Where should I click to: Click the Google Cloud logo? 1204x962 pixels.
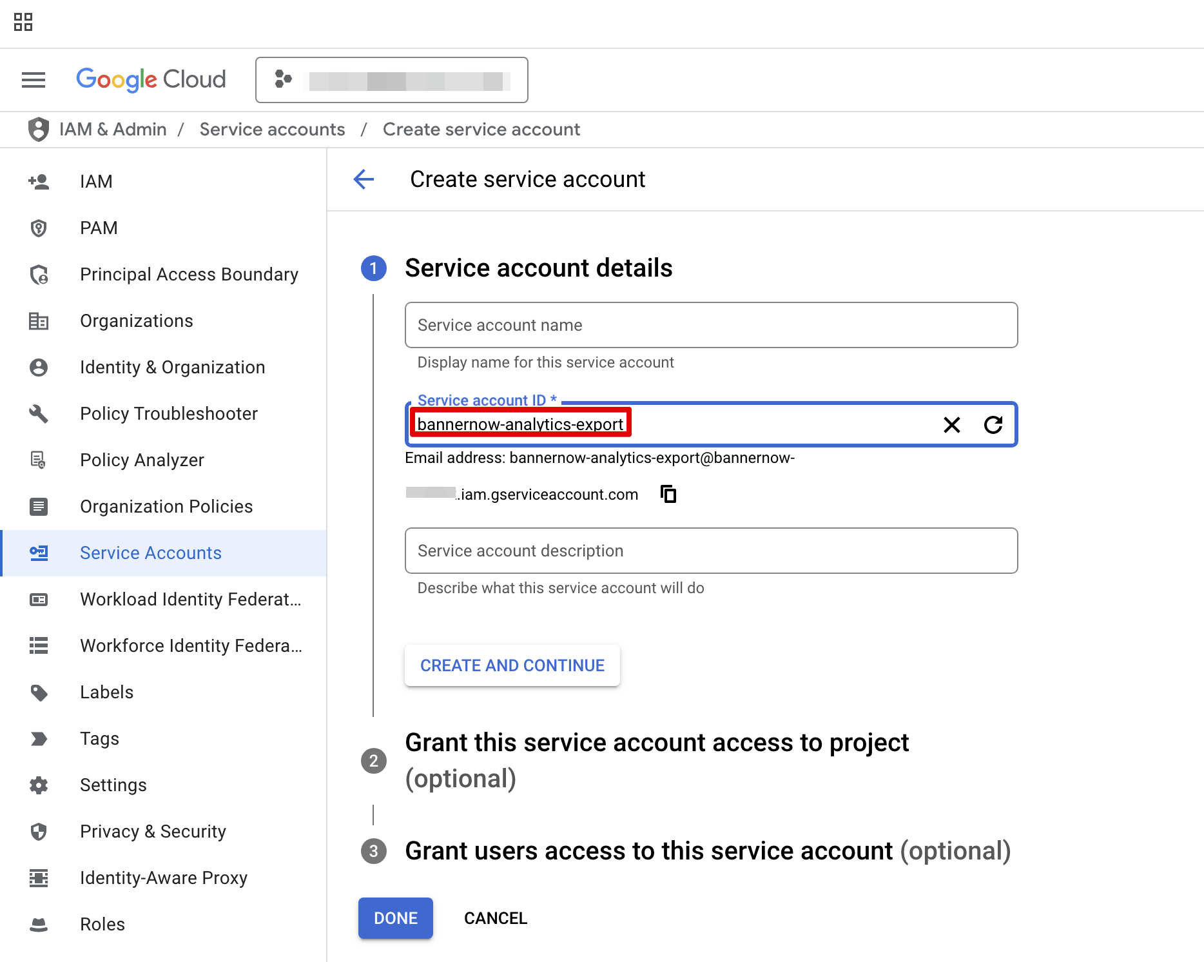coord(151,80)
